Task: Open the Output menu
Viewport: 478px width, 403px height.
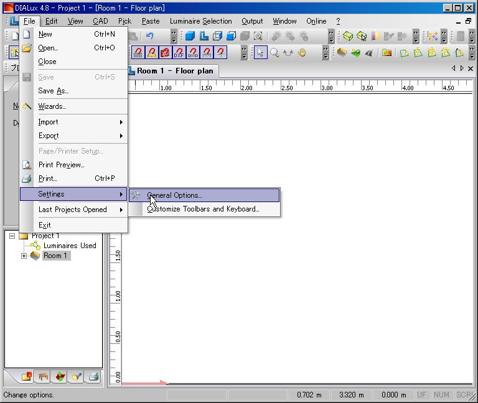Action: pos(252,21)
